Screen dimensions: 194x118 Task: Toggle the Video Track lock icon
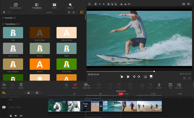tap(11, 116)
